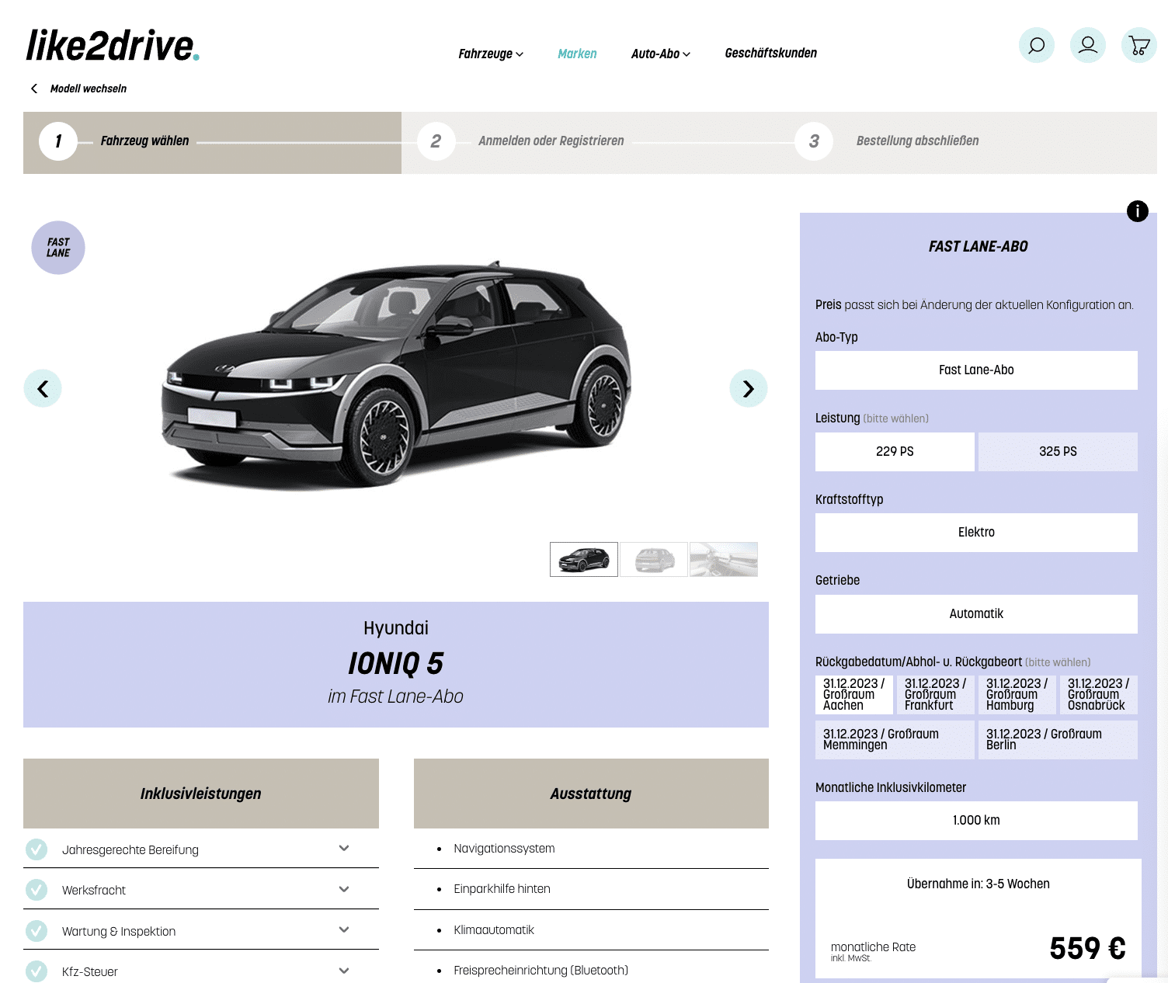Click Bestellung abschließen step label
Viewport: 1168px width, 983px height.
(917, 141)
